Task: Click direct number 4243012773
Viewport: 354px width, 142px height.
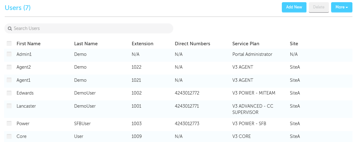Action: [187, 124]
